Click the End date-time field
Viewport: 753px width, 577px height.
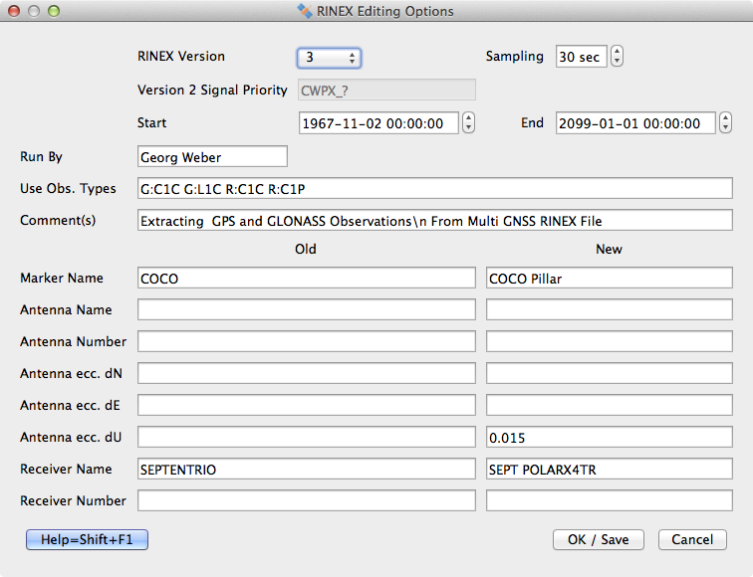click(634, 123)
